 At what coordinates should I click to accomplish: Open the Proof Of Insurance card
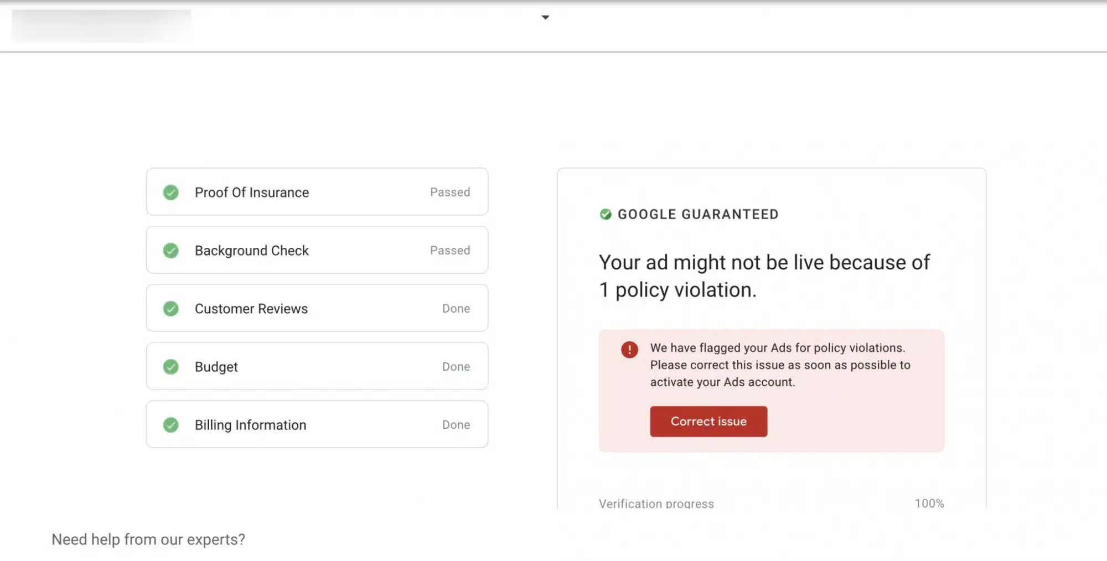[x=317, y=191]
